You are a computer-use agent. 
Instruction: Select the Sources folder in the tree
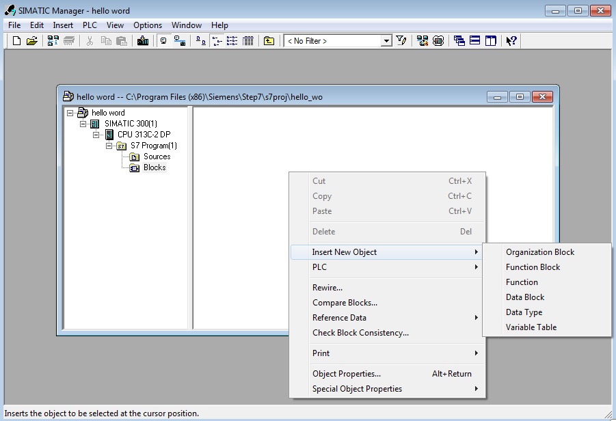pyautogui.click(x=157, y=157)
